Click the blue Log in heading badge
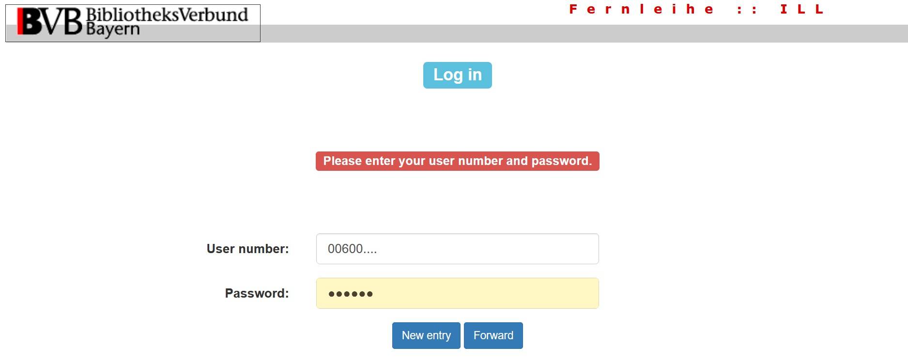 click(457, 75)
